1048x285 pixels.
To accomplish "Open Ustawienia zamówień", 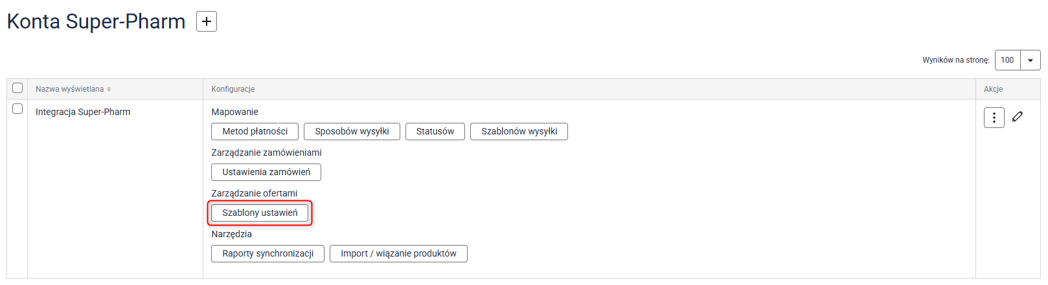I will (x=266, y=172).
